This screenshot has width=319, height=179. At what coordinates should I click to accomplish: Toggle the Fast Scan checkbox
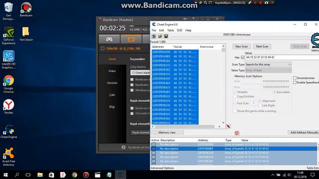pyautogui.click(x=235, y=103)
